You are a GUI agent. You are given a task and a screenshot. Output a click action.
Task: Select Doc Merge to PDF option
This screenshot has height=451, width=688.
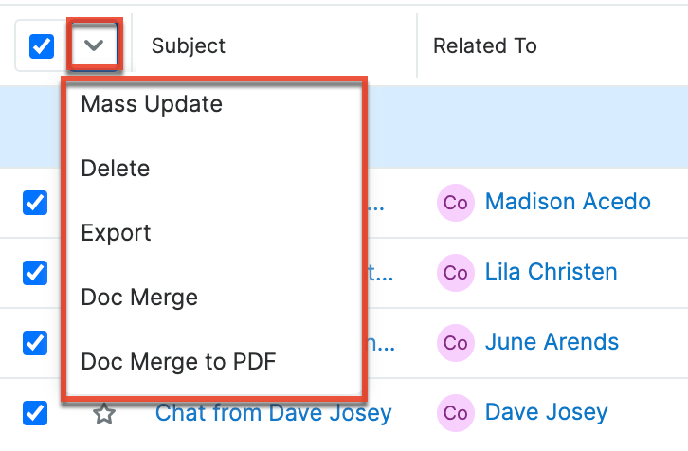pos(178,361)
